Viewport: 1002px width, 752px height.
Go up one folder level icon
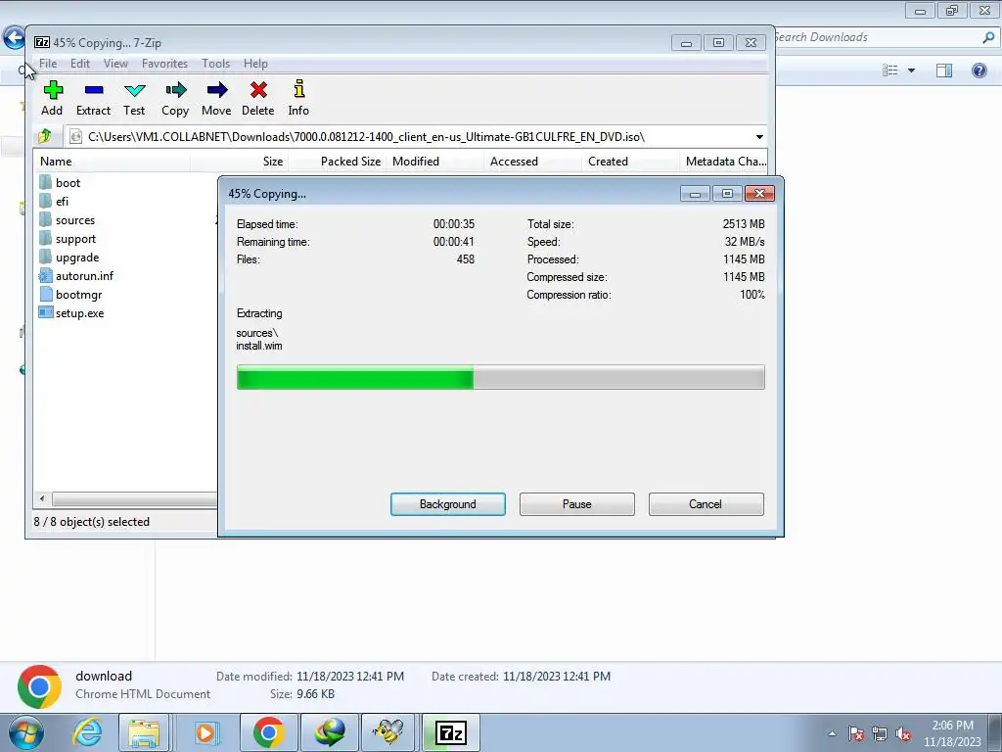pos(45,136)
